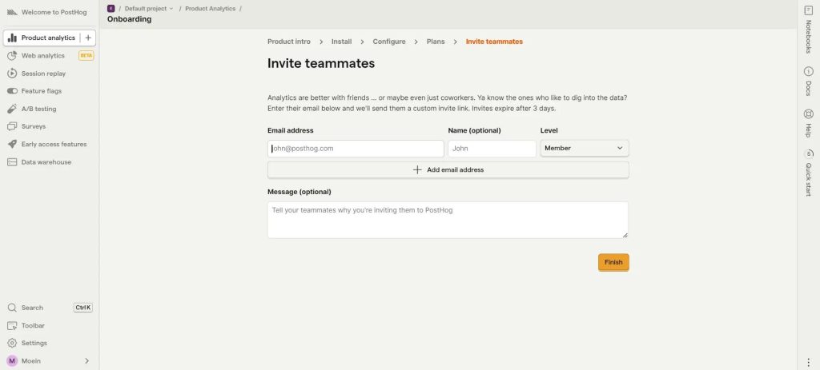Click the PostHog logo icon
The height and width of the screenshot is (370, 820).
12,12
